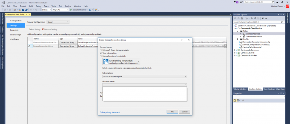Image resolution: width=290 pixels, height=124 pixels.
Task: Click the Solution Explorer Collapse All icon
Action: coord(255,18)
